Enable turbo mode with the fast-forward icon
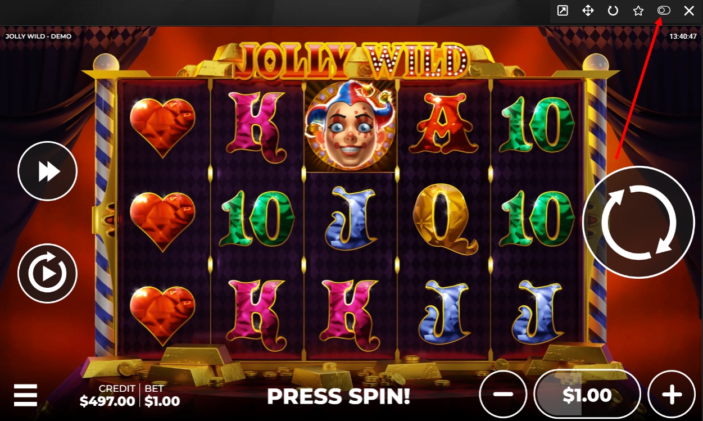 [x=48, y=171]
